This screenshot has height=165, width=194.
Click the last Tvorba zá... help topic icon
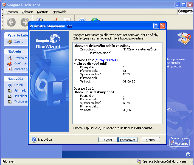[10, 102]
